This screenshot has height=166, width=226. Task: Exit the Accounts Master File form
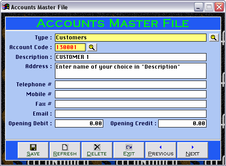(129, 150)
